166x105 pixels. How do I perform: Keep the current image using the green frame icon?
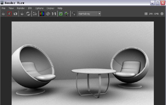pos(61,14)
